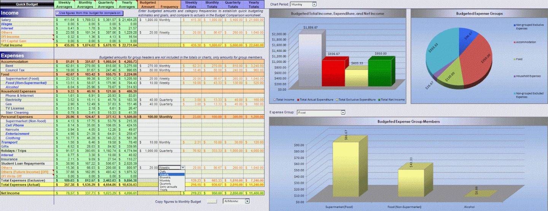Click the Quick Budget title header
The width and height of the screenshot is (548, 211).
coord(27,4)
